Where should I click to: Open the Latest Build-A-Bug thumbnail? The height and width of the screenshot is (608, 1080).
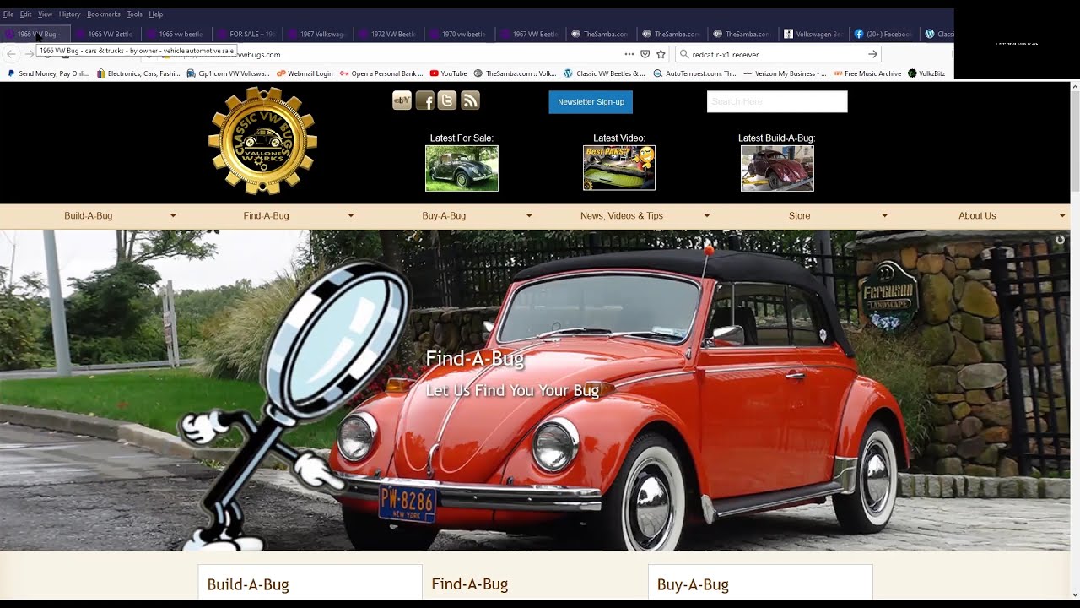pyautogui.click(x=777, y=168)
